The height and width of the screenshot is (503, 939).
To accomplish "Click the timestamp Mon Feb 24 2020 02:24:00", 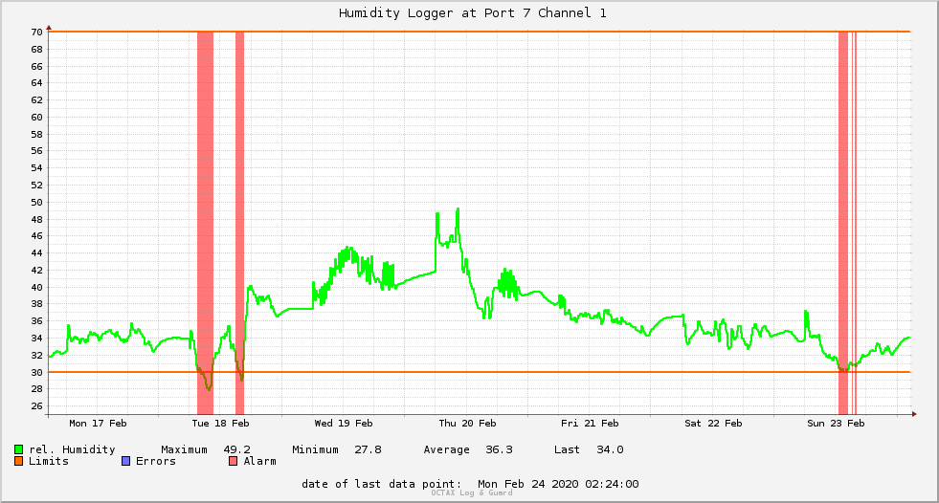I will 558,484.
